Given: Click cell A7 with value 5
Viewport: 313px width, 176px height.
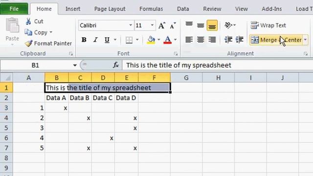Looking at the screenshot, I should click(29, 148).
